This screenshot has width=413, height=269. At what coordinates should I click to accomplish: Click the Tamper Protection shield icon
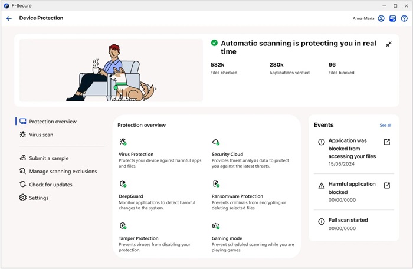pyautogui.click(x=123, y=226)
